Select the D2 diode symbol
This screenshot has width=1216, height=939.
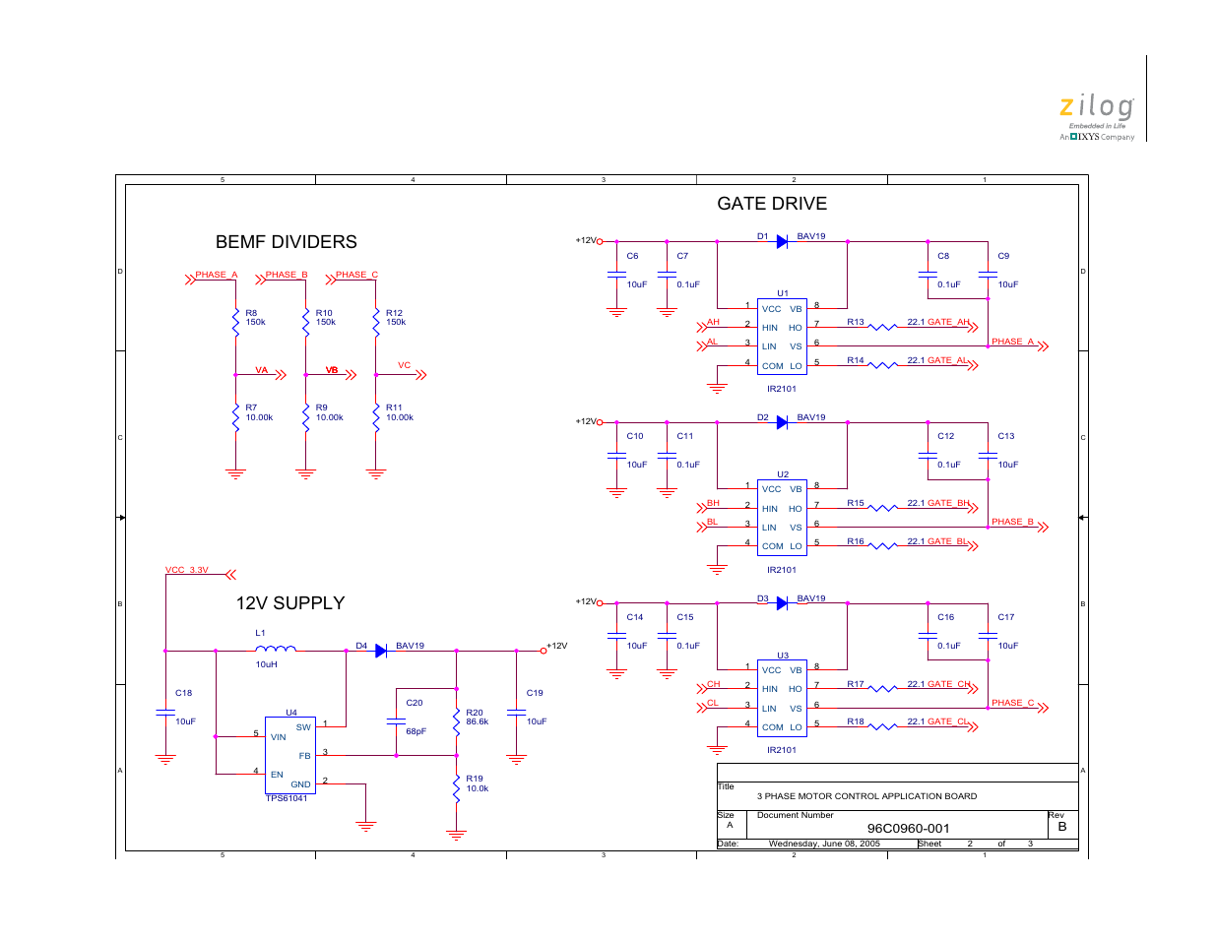point(782,422)
